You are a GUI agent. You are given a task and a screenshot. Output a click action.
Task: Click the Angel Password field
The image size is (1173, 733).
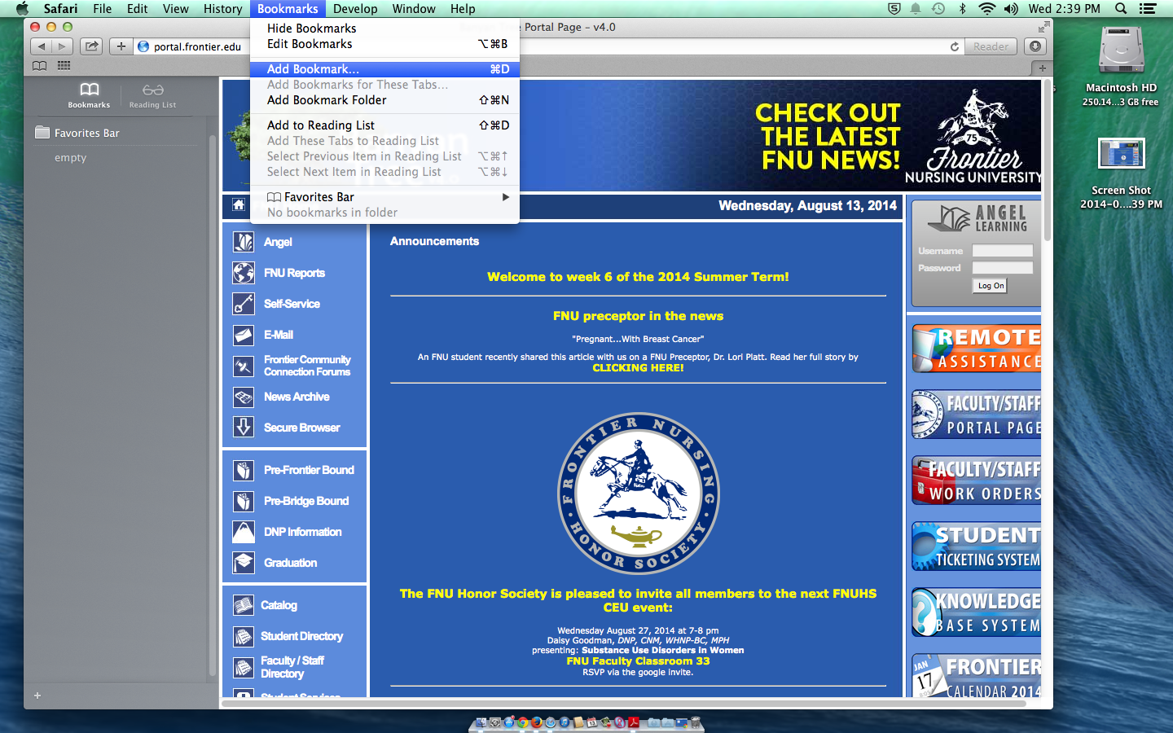[1003, 268]
